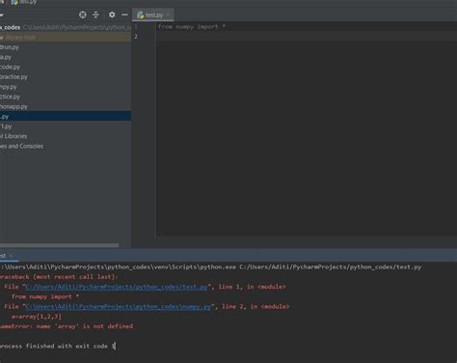This screenshot has height=363, width=457.
Task: Select the file ending in 1.py
Action: coord(6,126)
